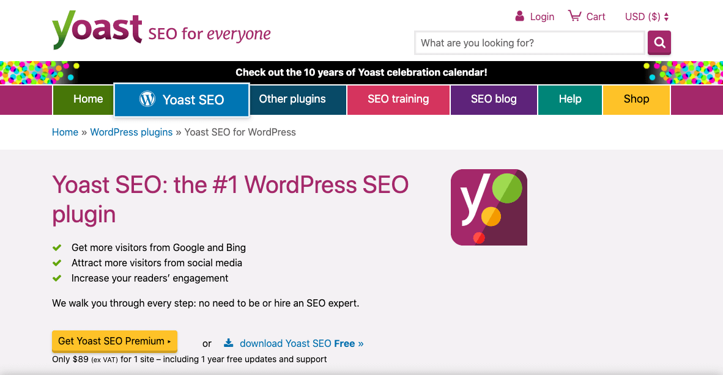Screen dimensions: 723x375
Task: Open the USD currency dropdown
Action: [645, 16]
